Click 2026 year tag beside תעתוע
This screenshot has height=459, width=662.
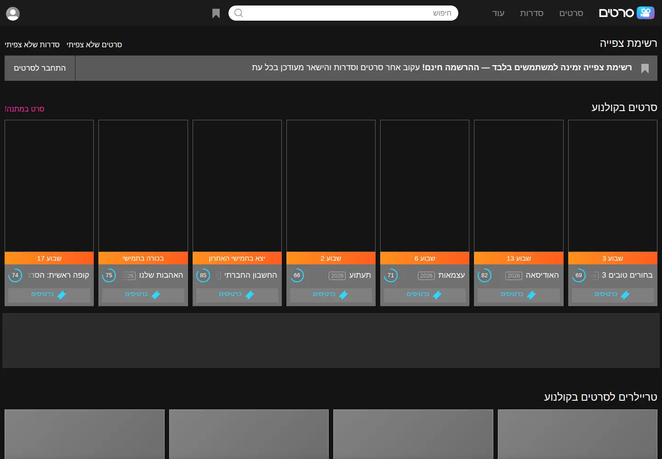point(337,276)
